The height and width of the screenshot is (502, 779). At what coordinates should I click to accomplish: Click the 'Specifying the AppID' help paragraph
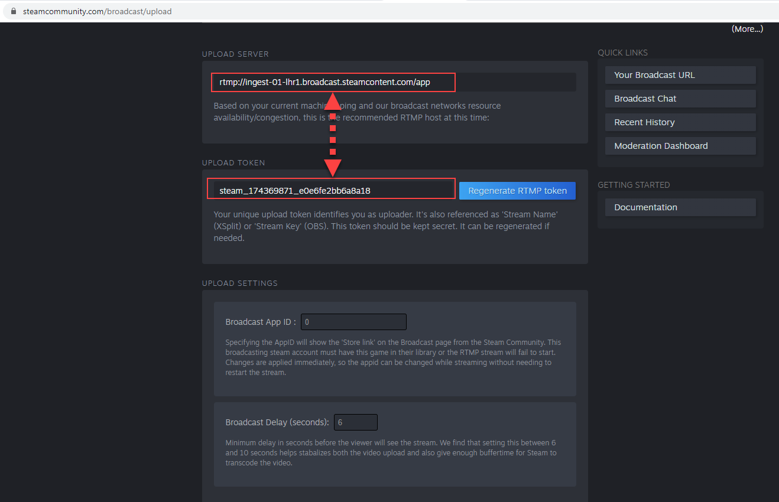point(393,357)
